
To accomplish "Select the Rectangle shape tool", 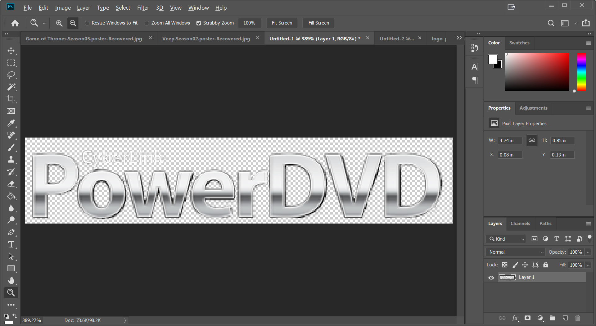I will [x=11, y=269].
